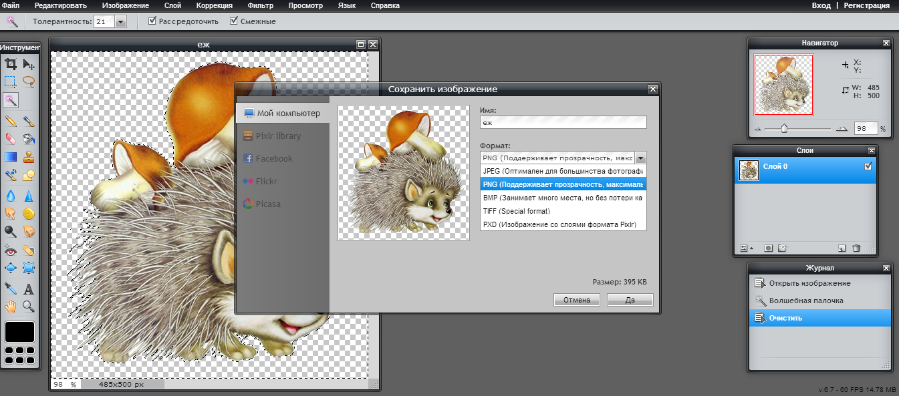Click the new layer icon in Слои panel
Screen dimensions: 899x396
[x=842, y=248]
